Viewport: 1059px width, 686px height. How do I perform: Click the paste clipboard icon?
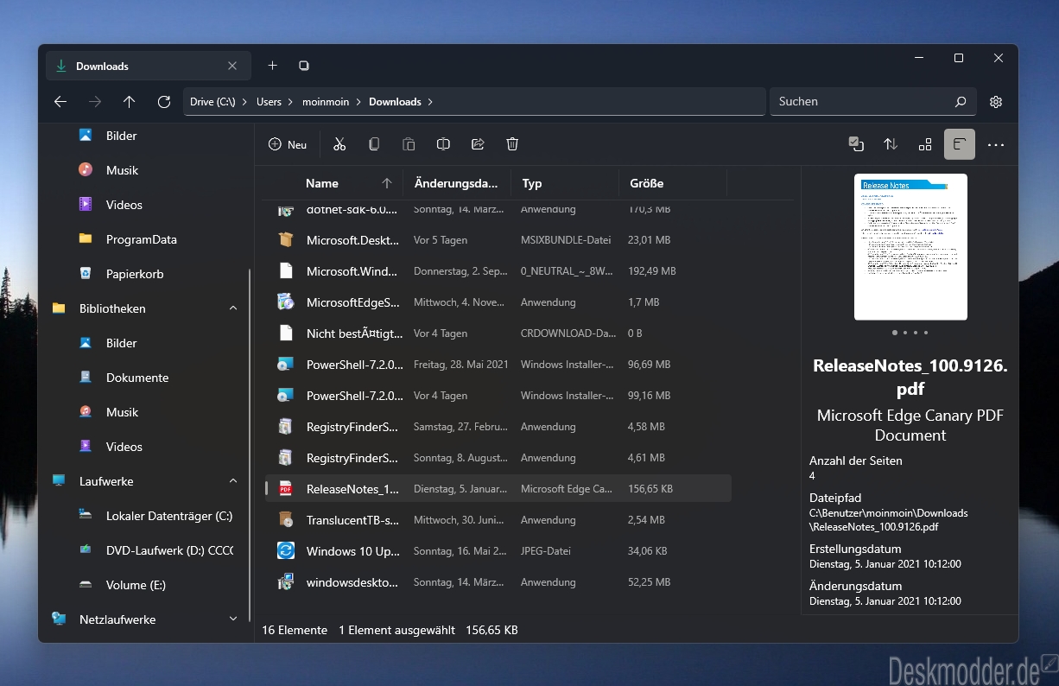409,144
